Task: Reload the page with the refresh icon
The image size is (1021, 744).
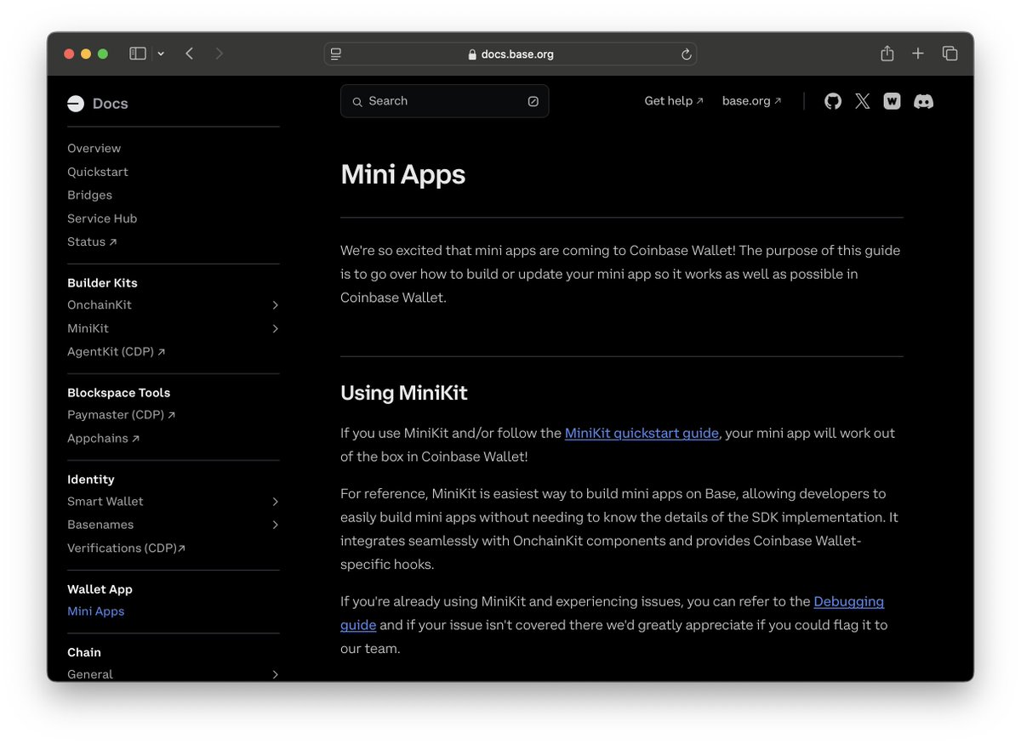Action: (687, 54)
